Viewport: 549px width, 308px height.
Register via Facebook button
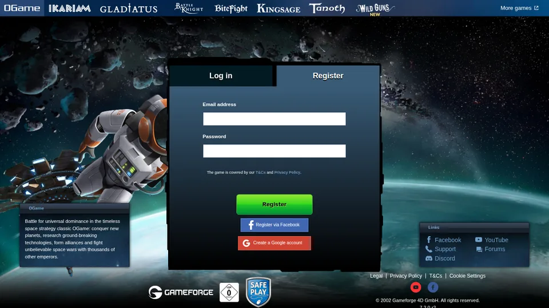click(274, 225)
